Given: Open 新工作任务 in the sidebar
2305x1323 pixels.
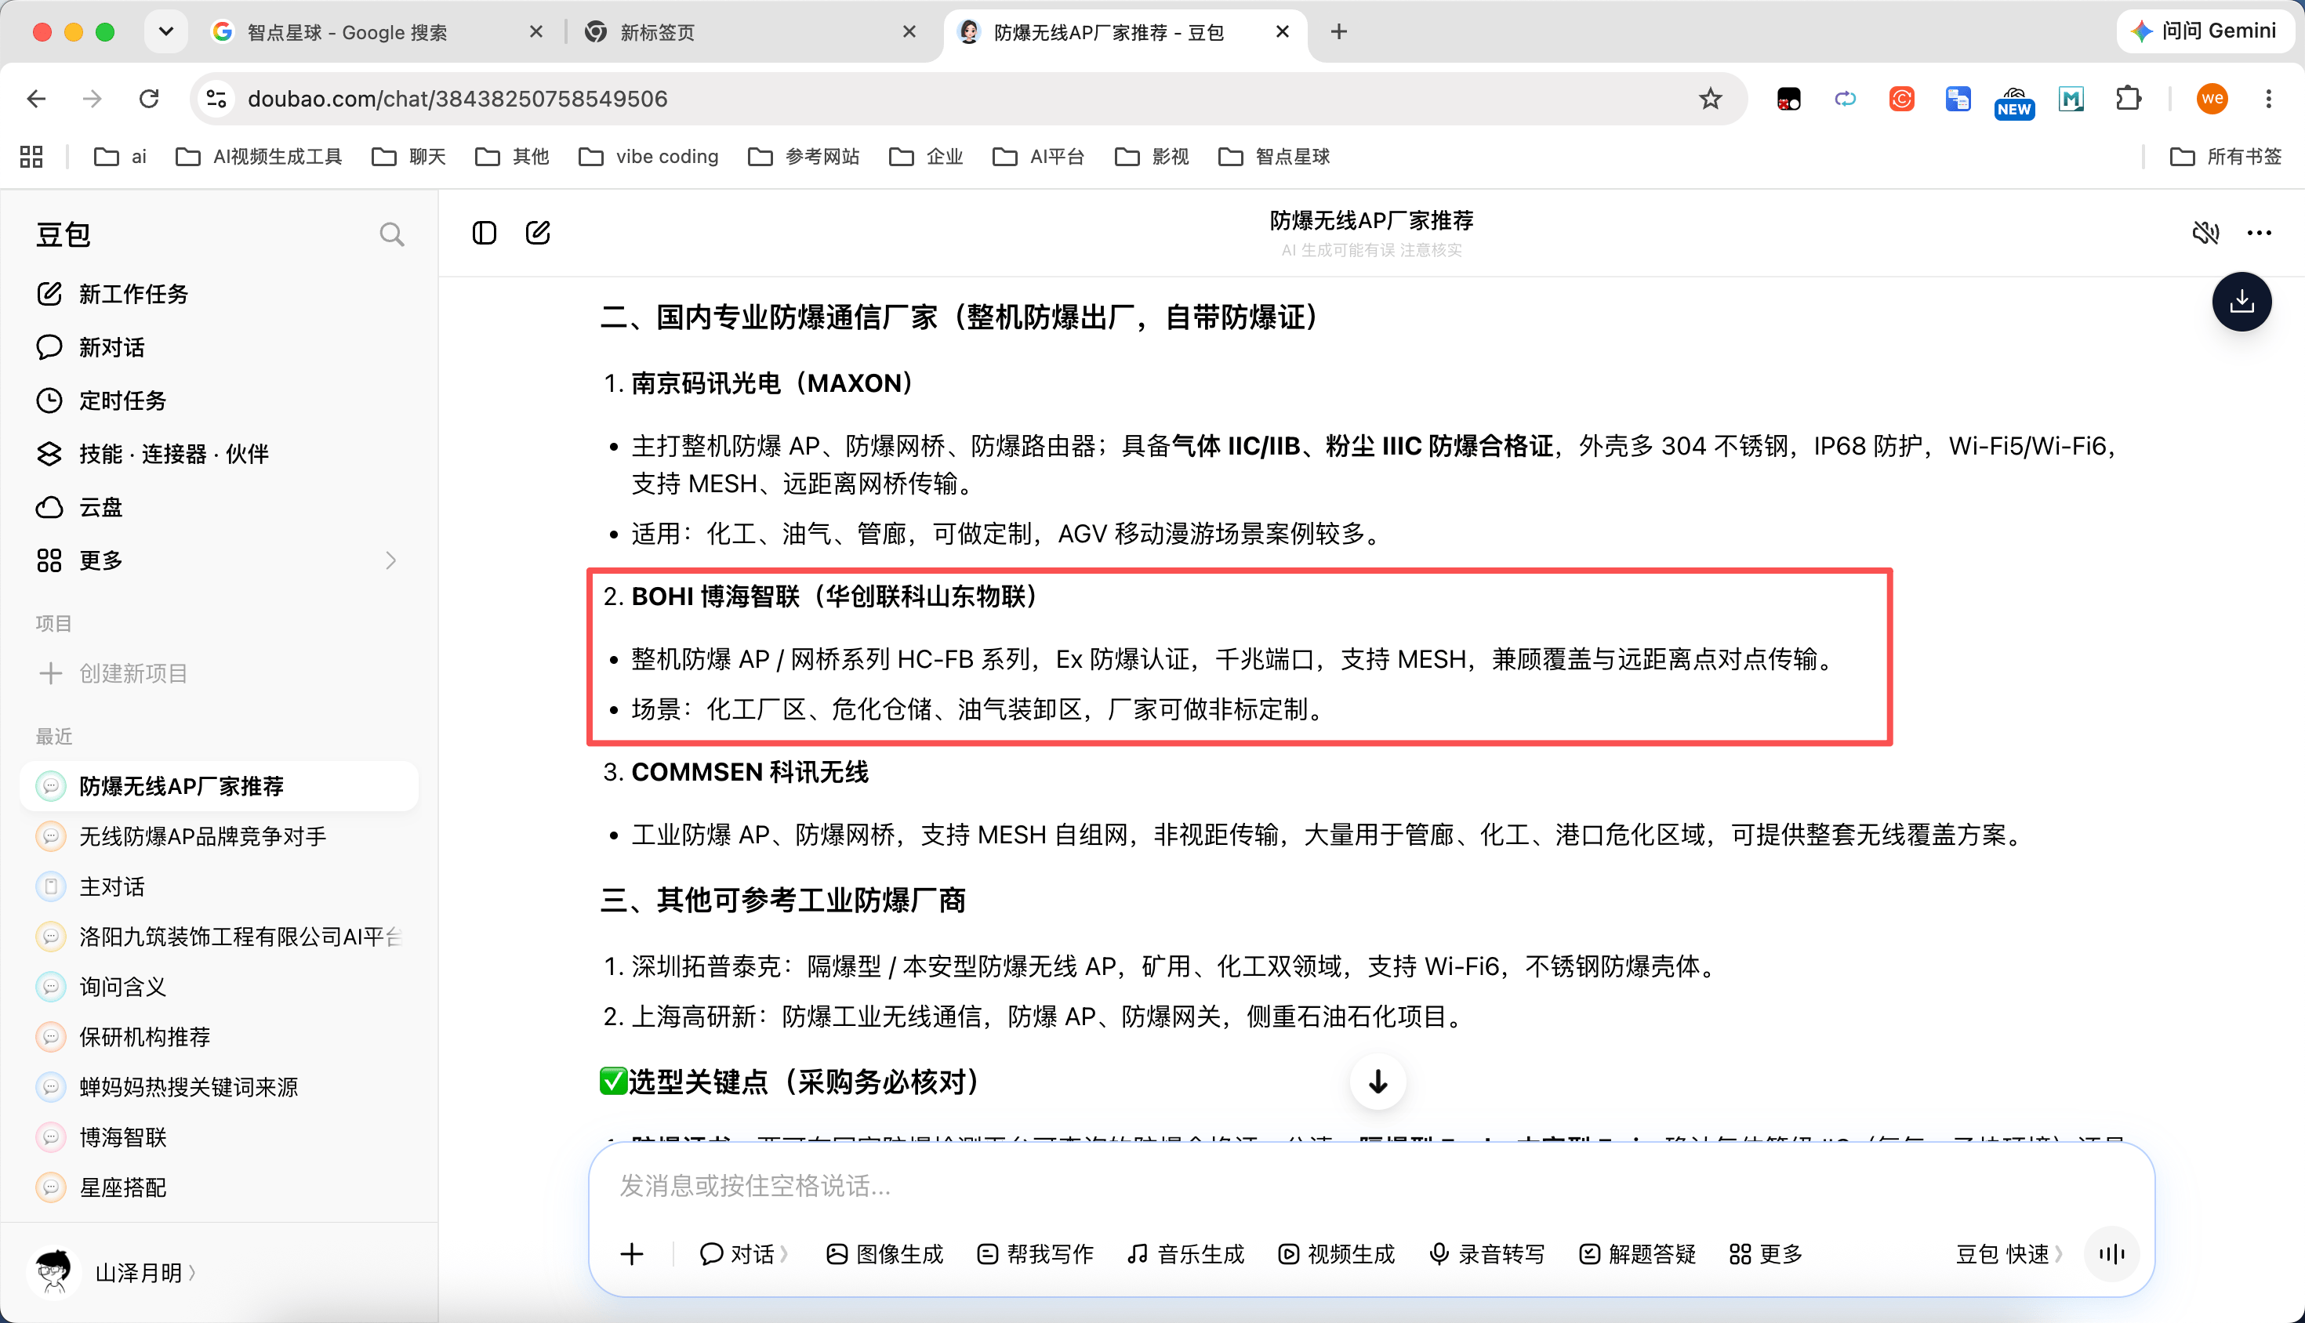Looking at the screenshot, I should (218, 293).
